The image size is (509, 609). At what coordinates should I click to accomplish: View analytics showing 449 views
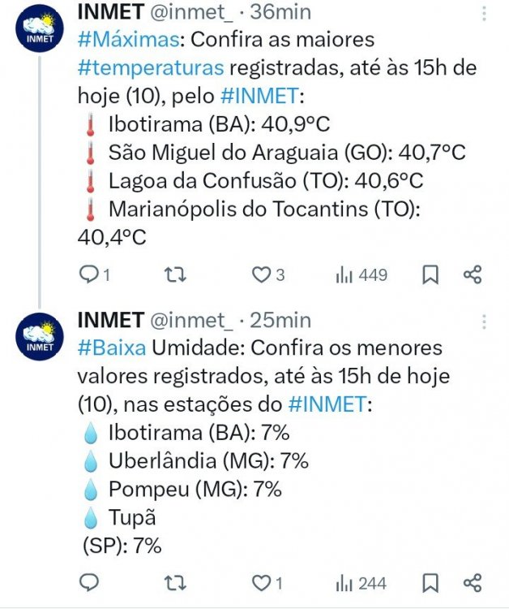[361, 274]
